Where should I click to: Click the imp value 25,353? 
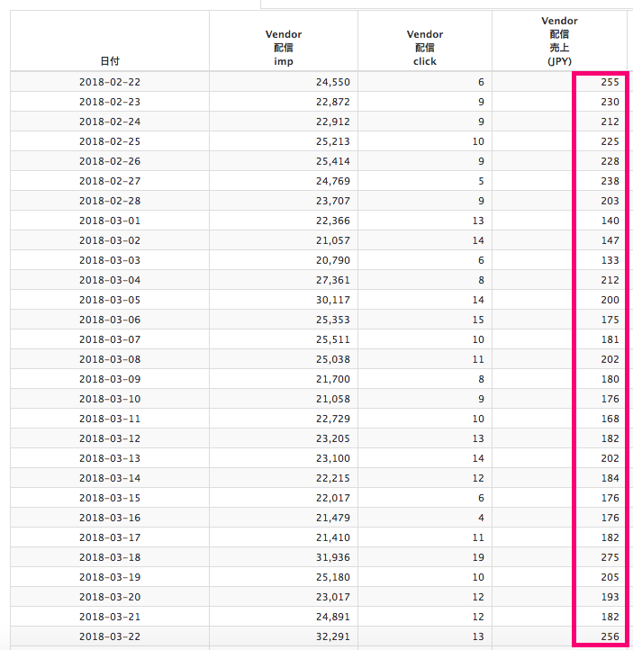click(x=333, y=320)
